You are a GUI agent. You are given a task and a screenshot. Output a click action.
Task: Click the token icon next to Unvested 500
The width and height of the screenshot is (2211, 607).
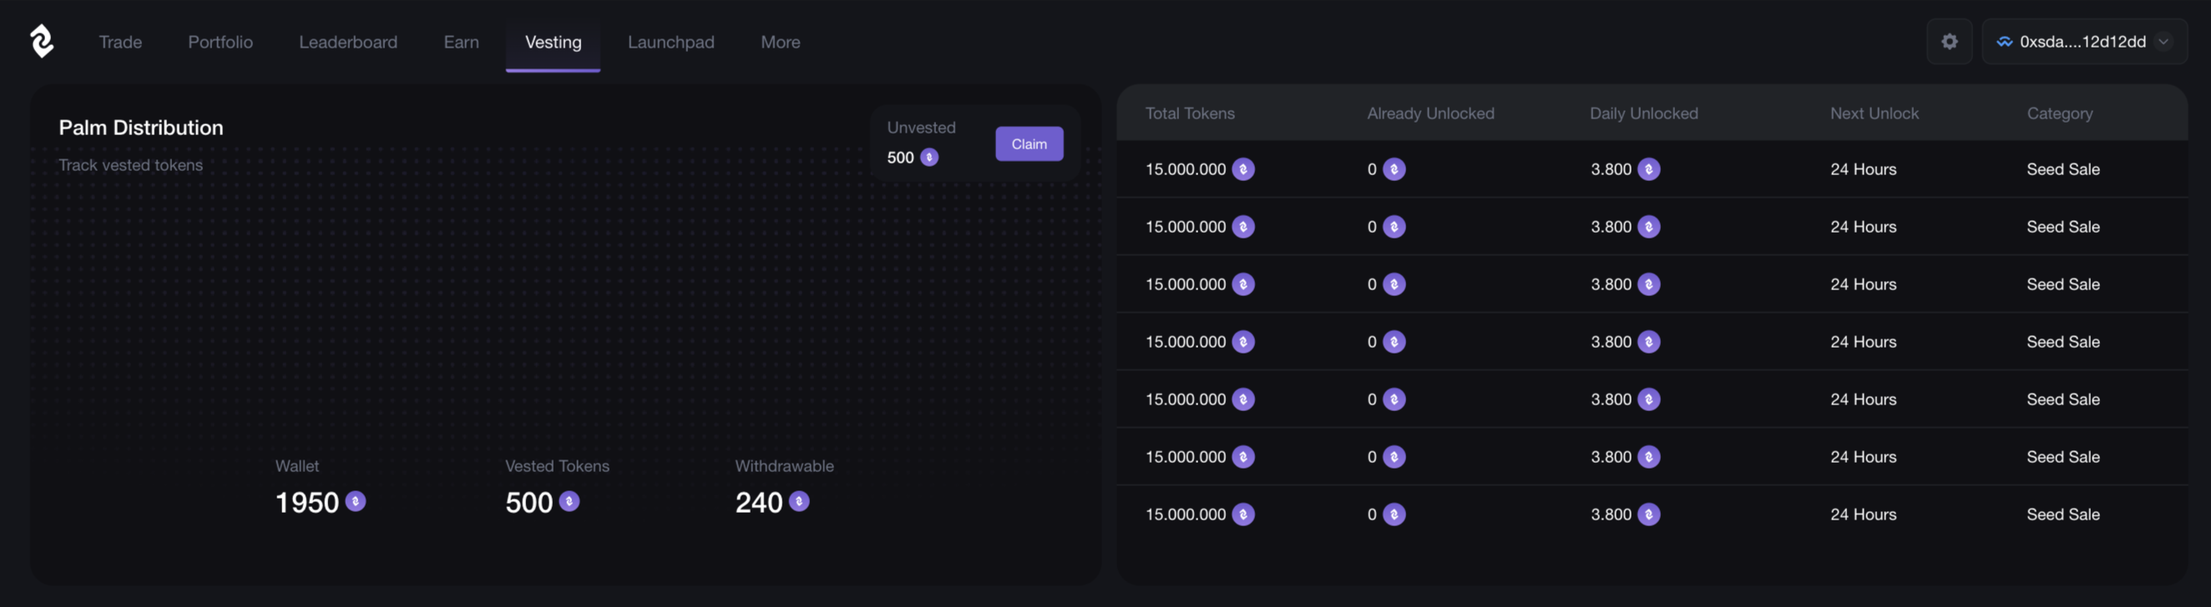click(928, 158)
